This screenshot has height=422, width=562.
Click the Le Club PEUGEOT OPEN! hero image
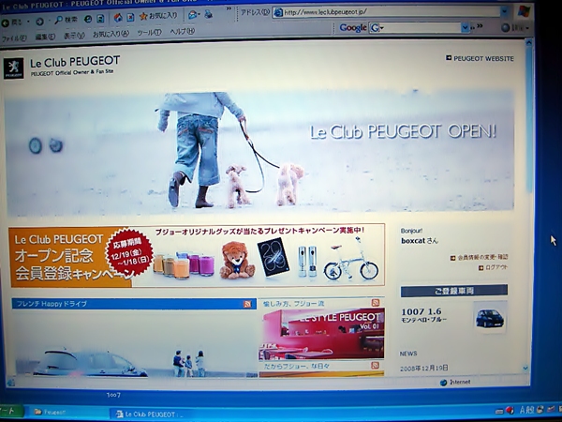259,152
